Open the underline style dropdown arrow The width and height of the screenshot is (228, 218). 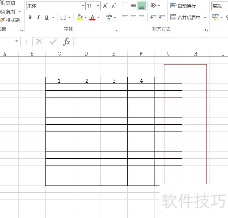click(x=53, y=17)
